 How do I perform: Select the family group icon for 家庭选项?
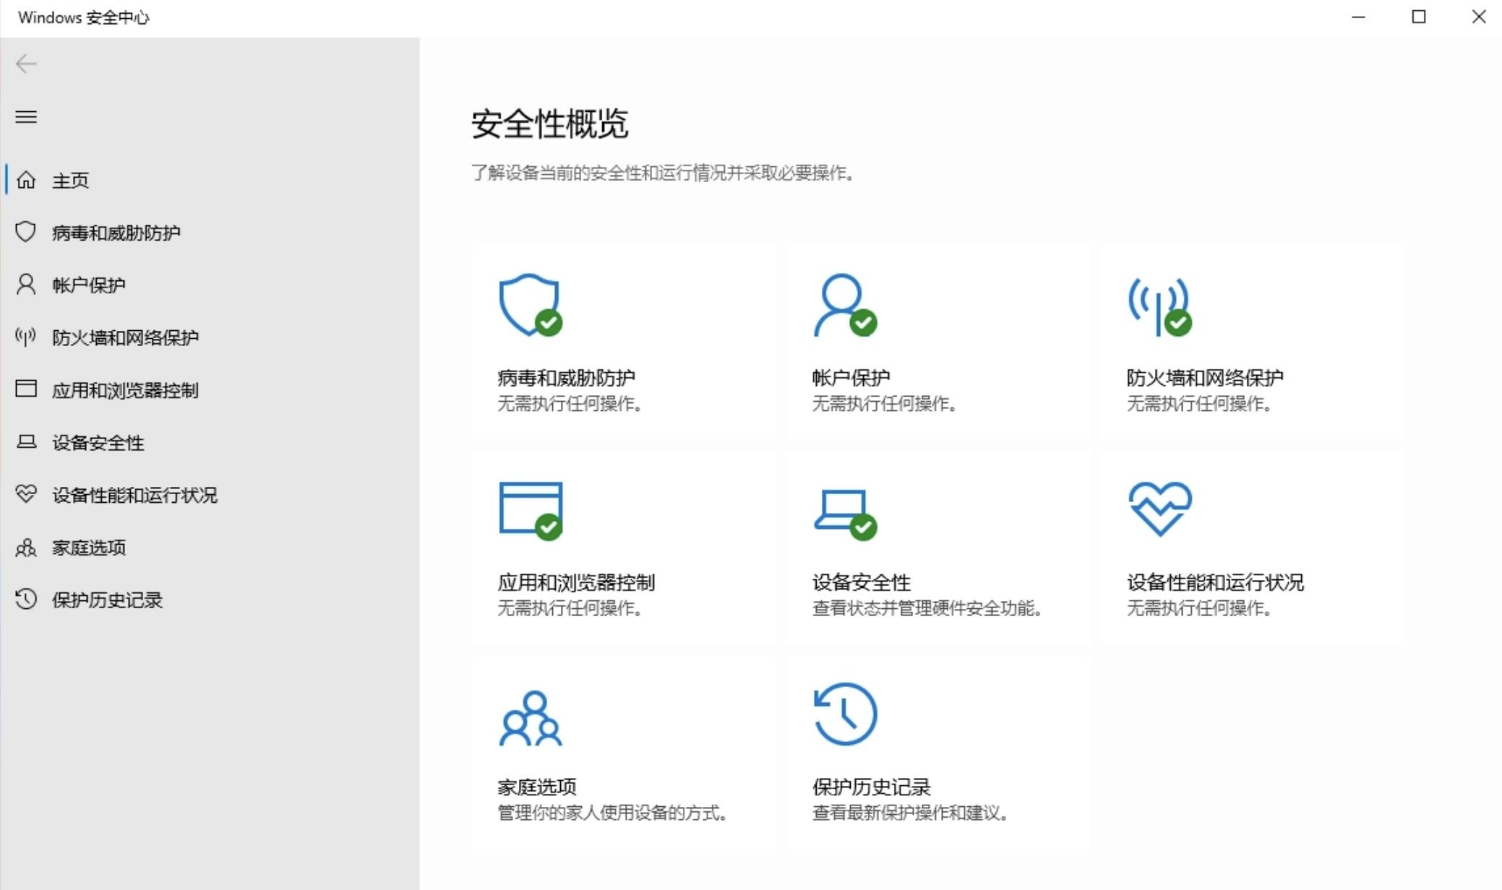[26, 547]
